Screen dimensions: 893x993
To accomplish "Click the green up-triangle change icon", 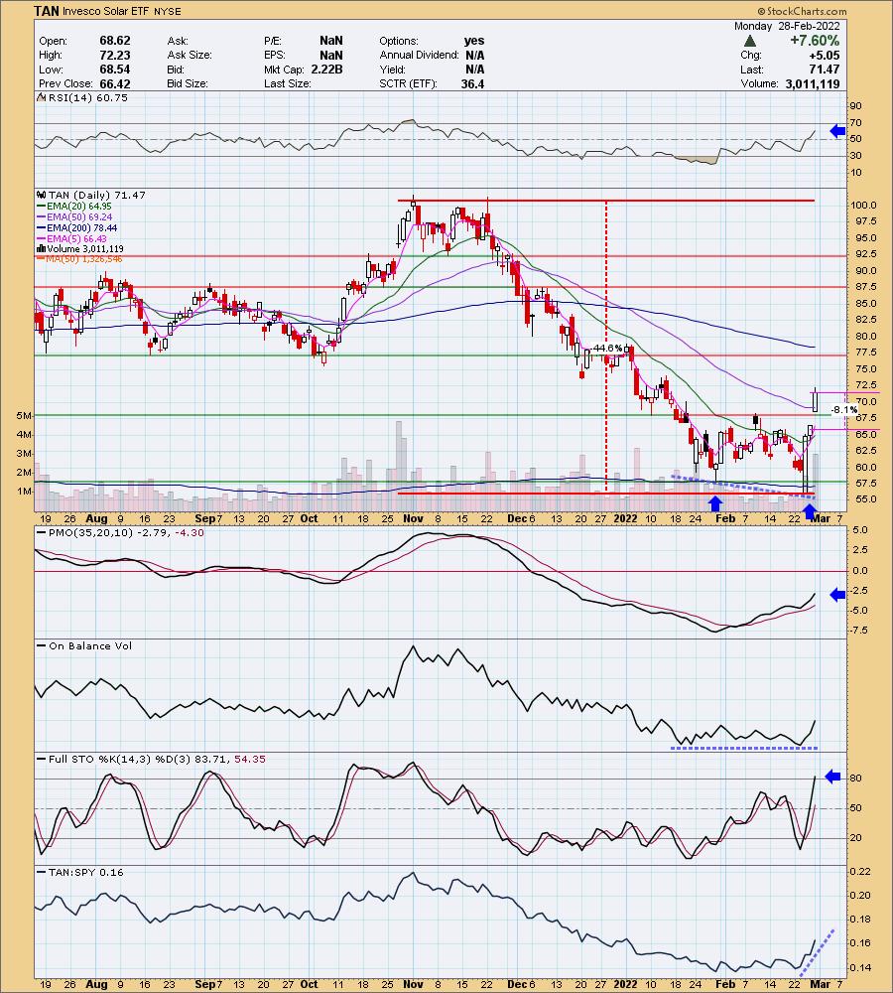I will (x=750, y=41).
